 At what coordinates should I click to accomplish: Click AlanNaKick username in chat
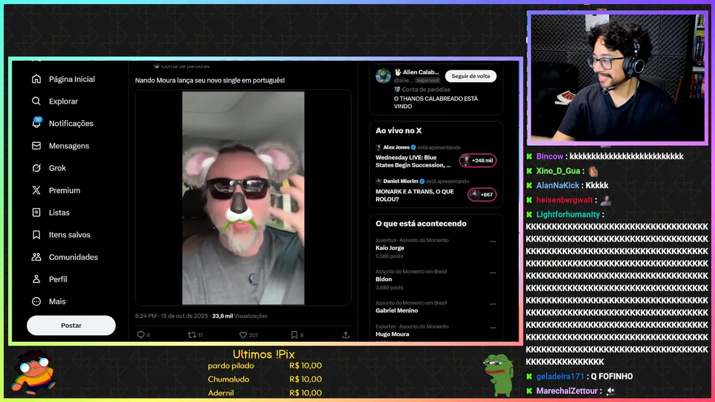click(557, 185)
